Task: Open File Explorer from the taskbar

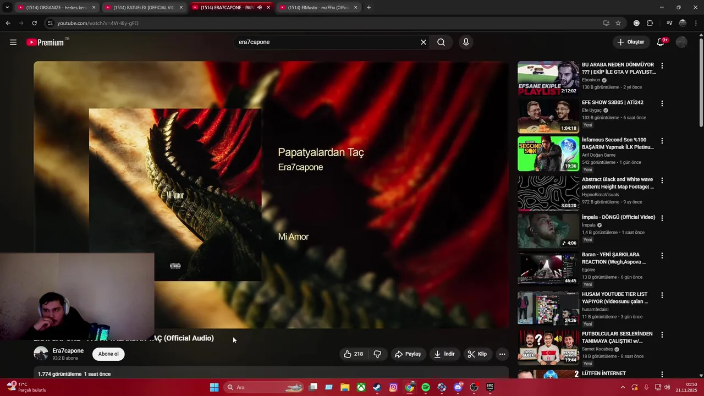Action: click(x=344, y=387)
